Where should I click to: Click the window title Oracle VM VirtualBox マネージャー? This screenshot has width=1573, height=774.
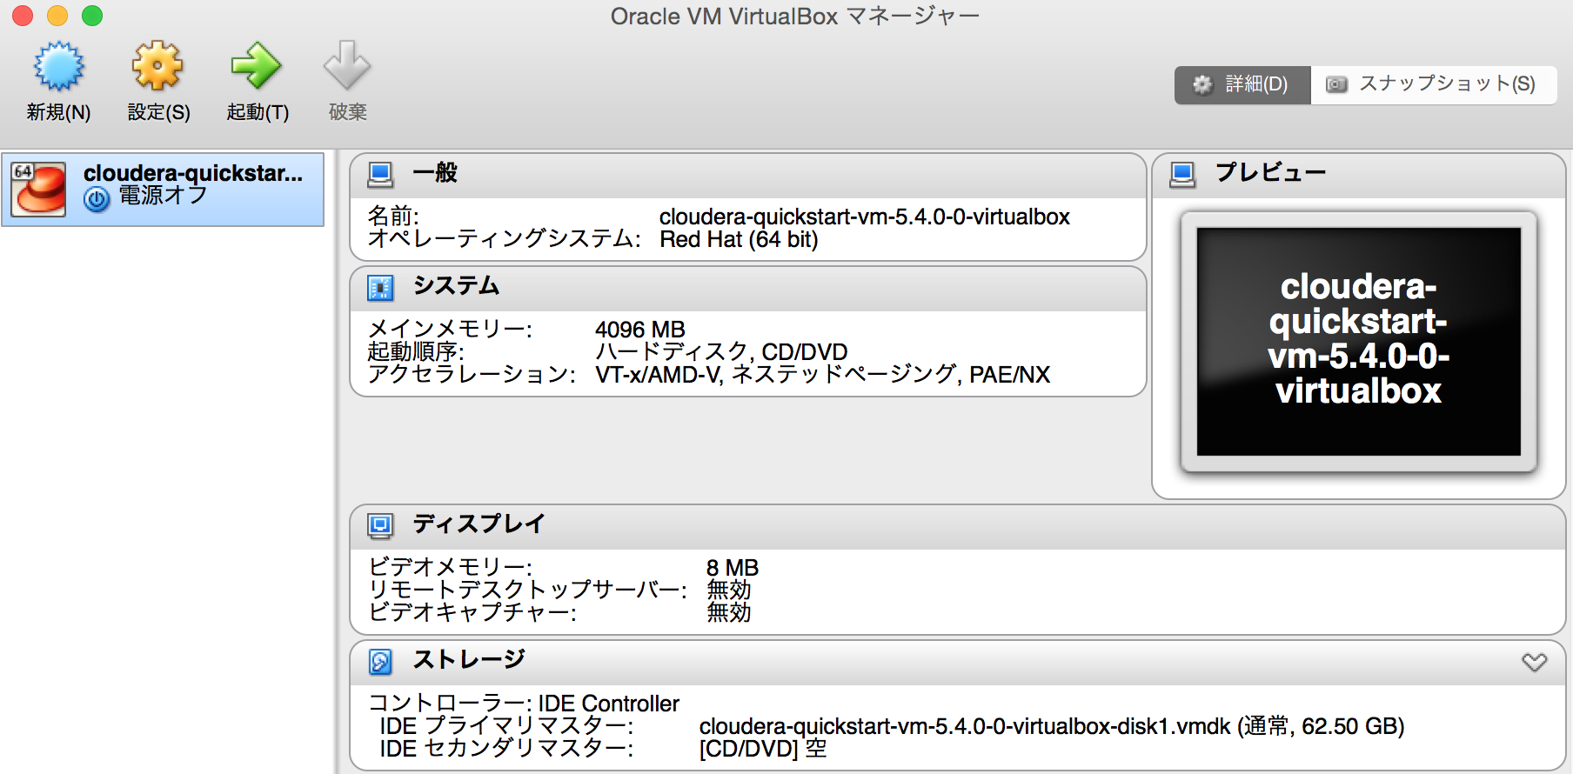click(x=795, y=17)
